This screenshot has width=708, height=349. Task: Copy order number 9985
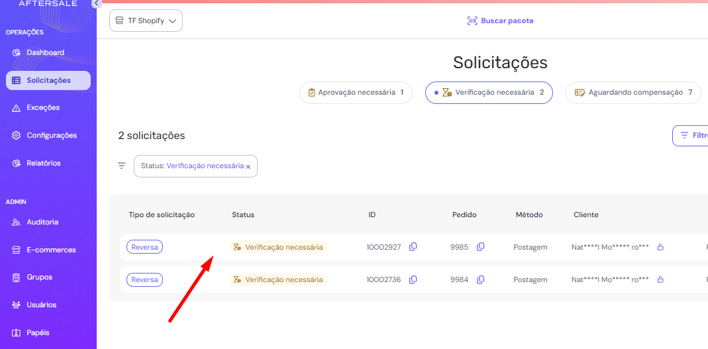481,247
